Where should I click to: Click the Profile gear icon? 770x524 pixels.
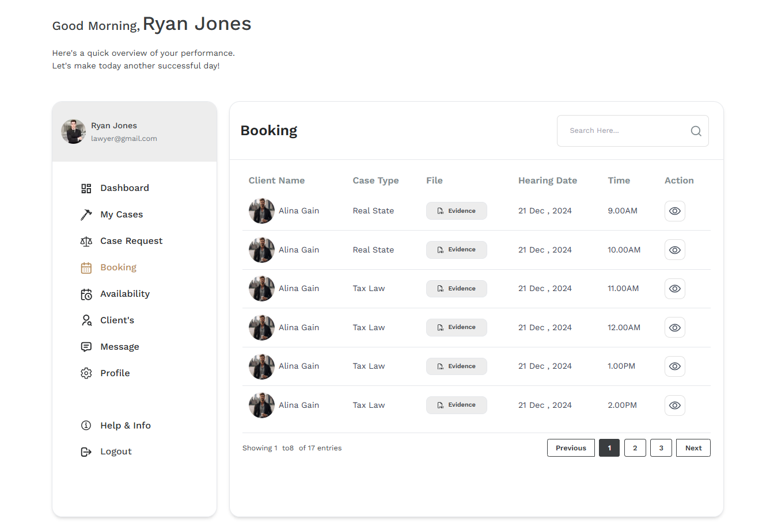(86, 373)
